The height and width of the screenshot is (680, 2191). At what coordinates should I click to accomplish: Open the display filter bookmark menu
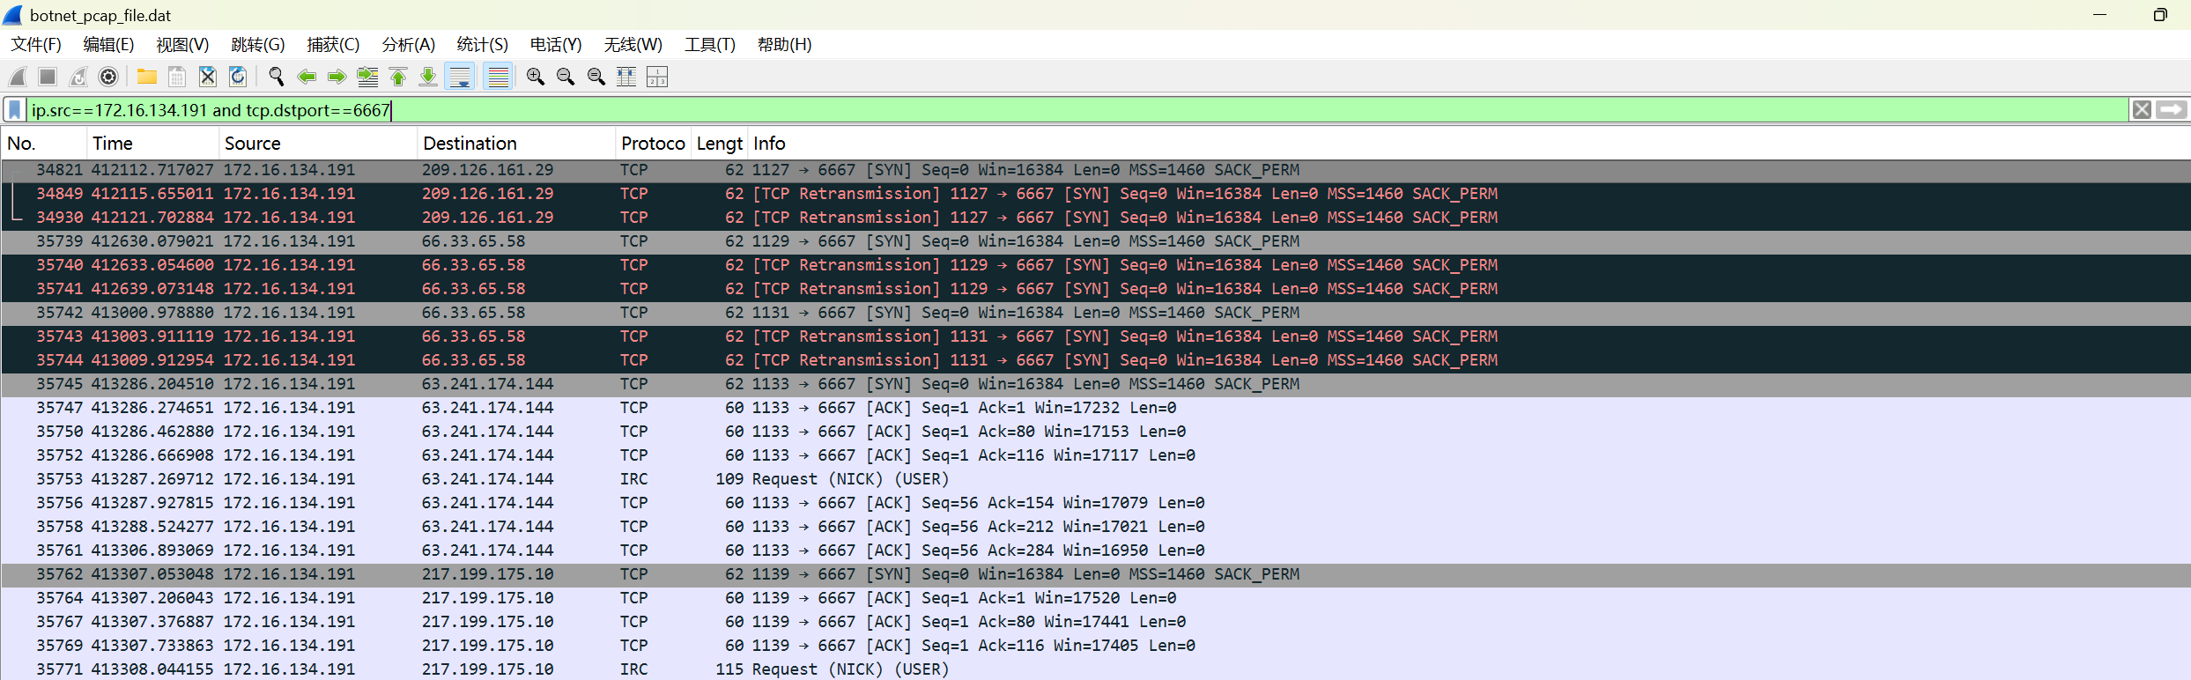point(15,110)
